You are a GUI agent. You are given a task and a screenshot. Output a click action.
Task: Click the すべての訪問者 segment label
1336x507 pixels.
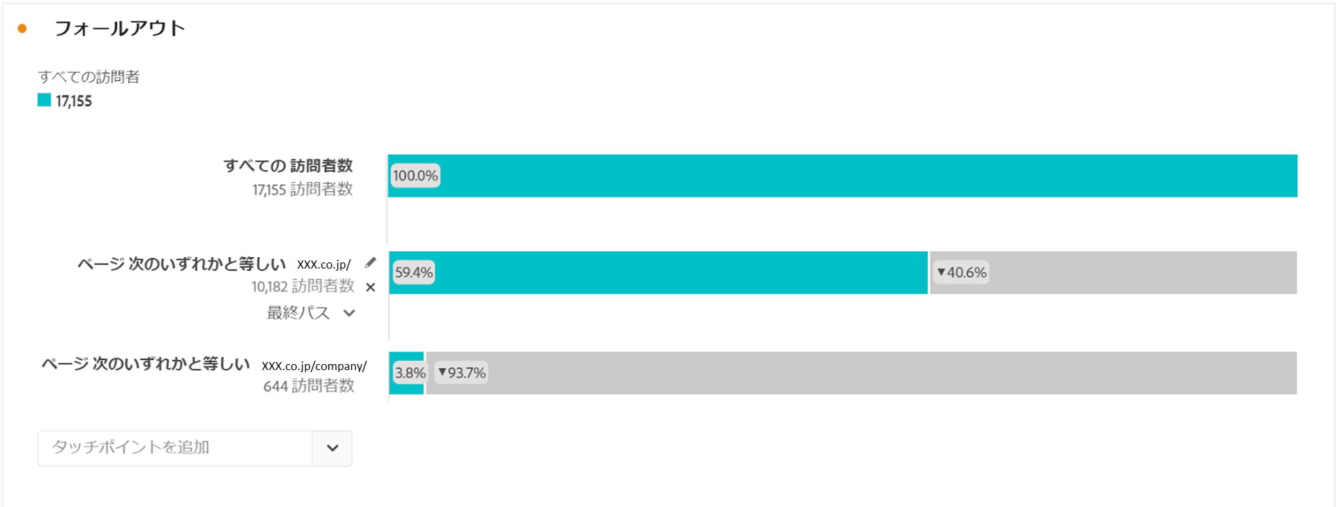point(89,77)
